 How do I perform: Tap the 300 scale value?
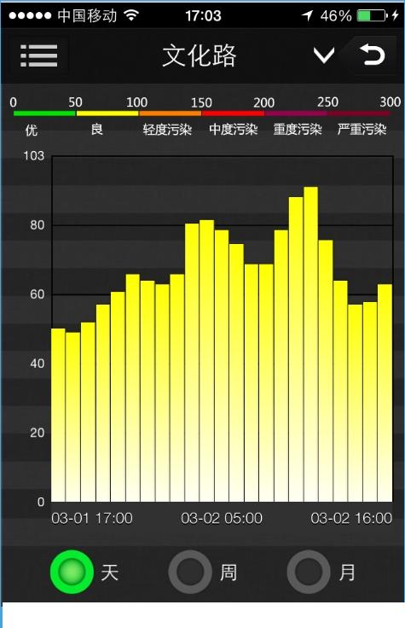coord(391,102)
